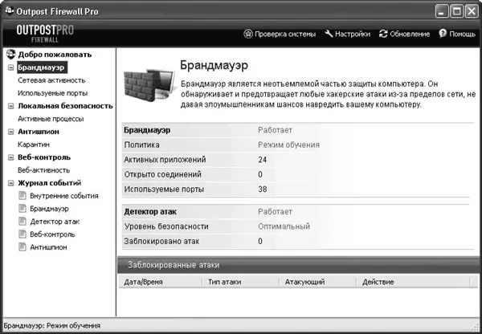Open Внутренние события log entry
The height and width of the screenshot is (334, 482).
pyautogui.click(x=64, y=196)
